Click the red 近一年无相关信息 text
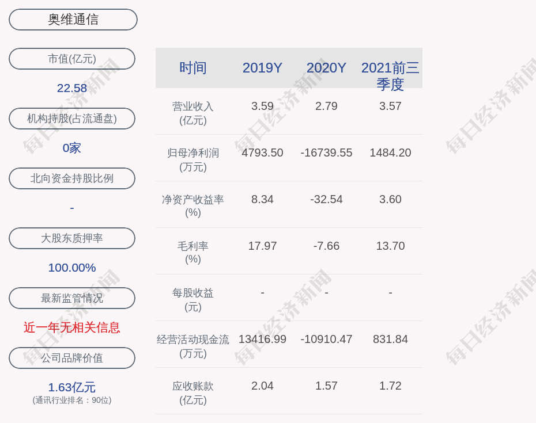 tap(72, 327)
